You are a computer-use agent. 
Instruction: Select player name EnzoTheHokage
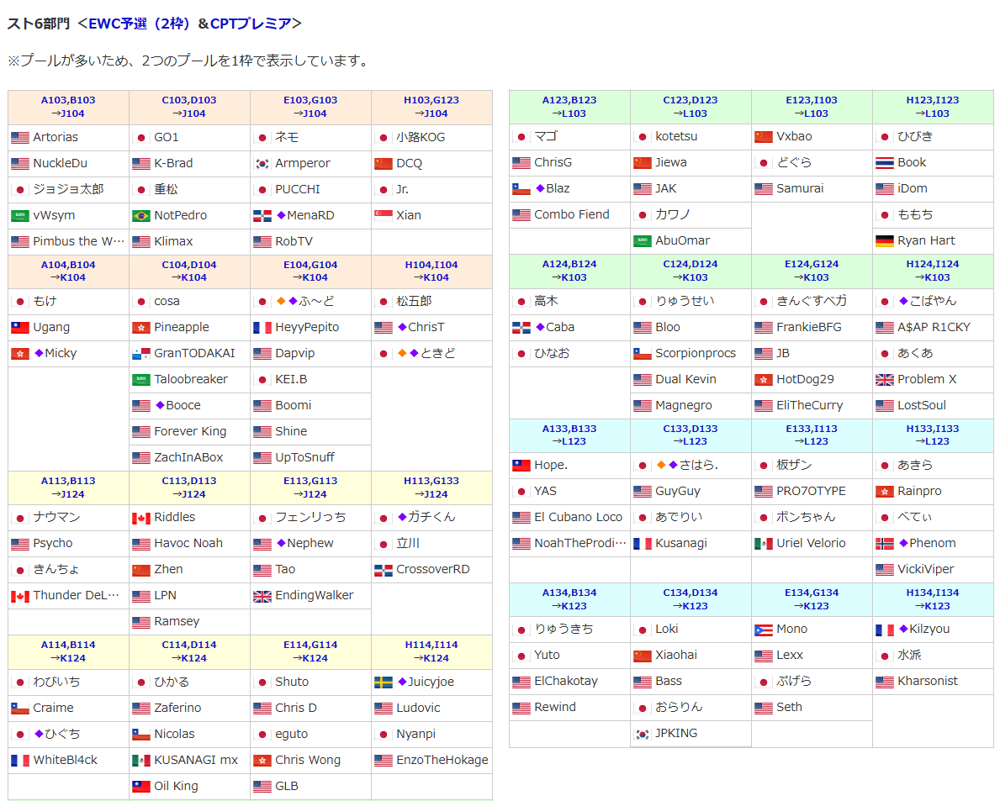pos(442,760)
